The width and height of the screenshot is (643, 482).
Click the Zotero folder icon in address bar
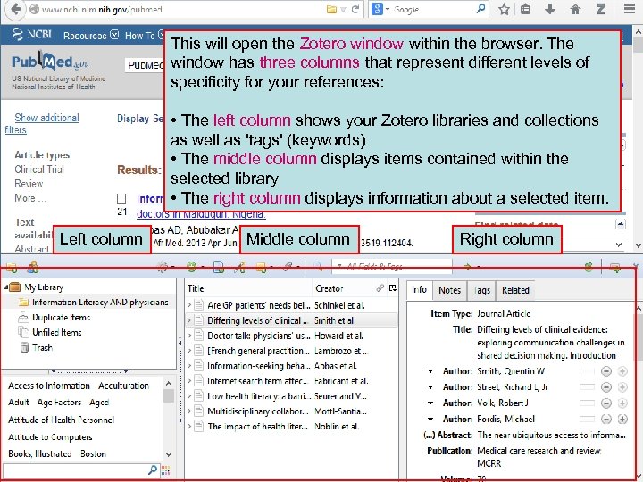point(331,10)
